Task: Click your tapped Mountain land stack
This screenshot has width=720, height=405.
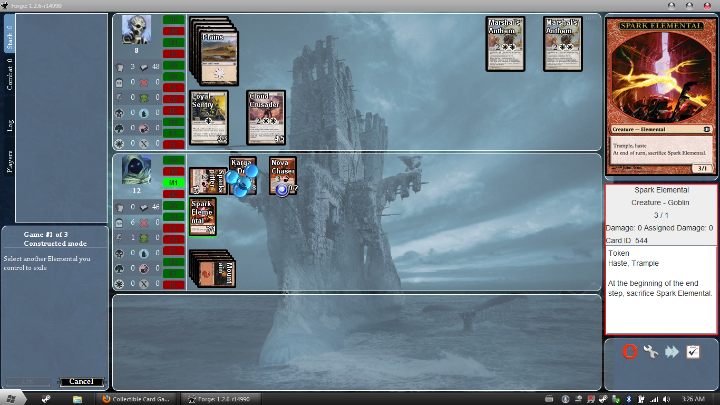Action: coord(212,269)
